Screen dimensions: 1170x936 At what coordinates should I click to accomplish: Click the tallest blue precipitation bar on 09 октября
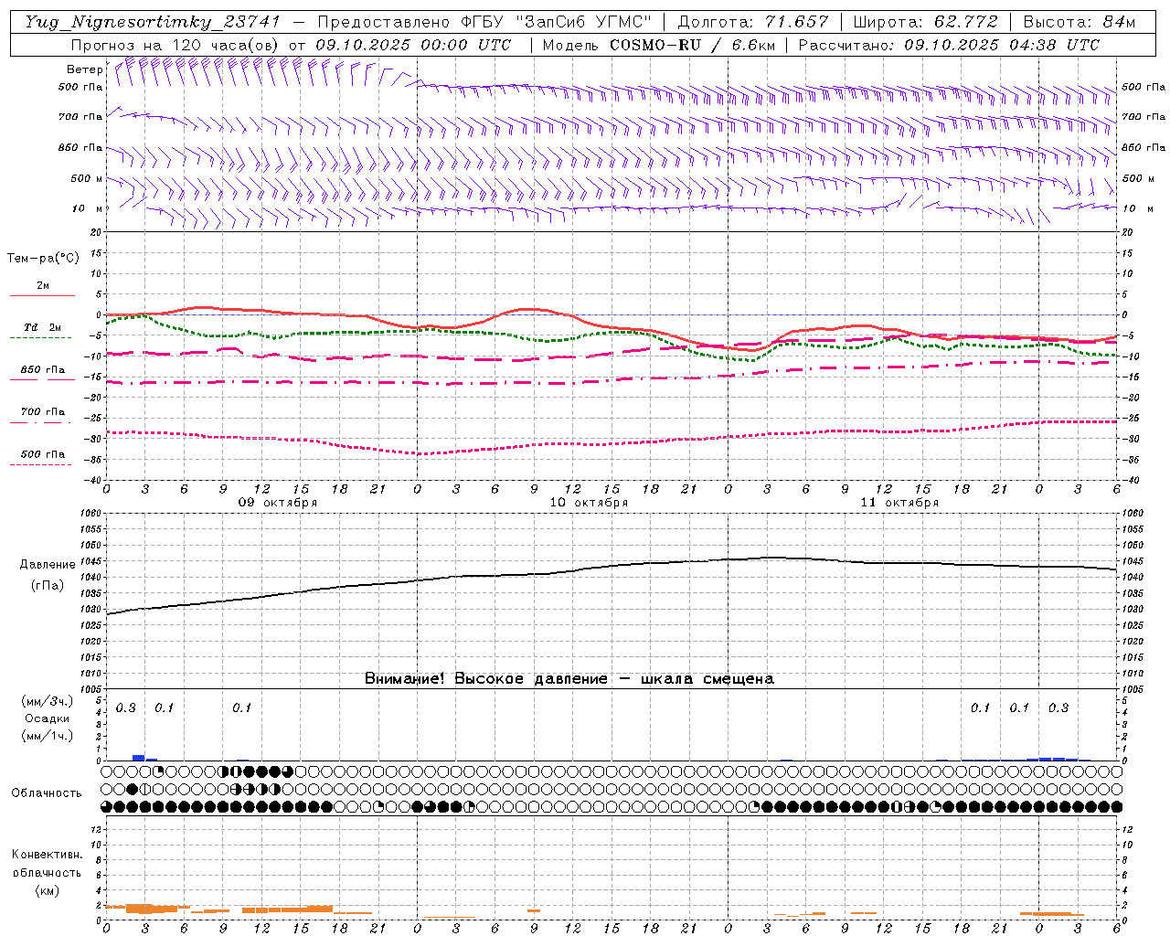pos(139,758)
